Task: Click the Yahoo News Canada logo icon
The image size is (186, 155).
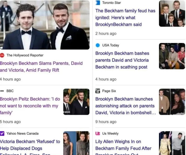Action: pyautogui.click(x=2, y=134)
